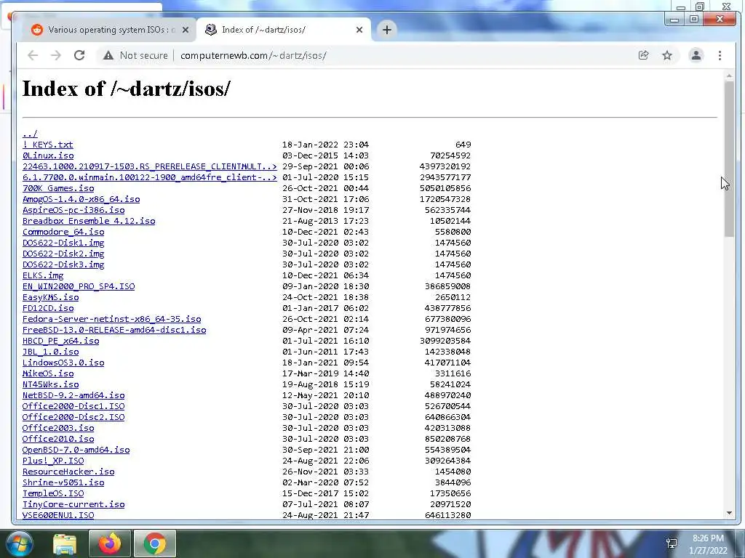Screen dimensions: 745x558
Task: Open the parent directory ../ link
Action: [29, 134]
